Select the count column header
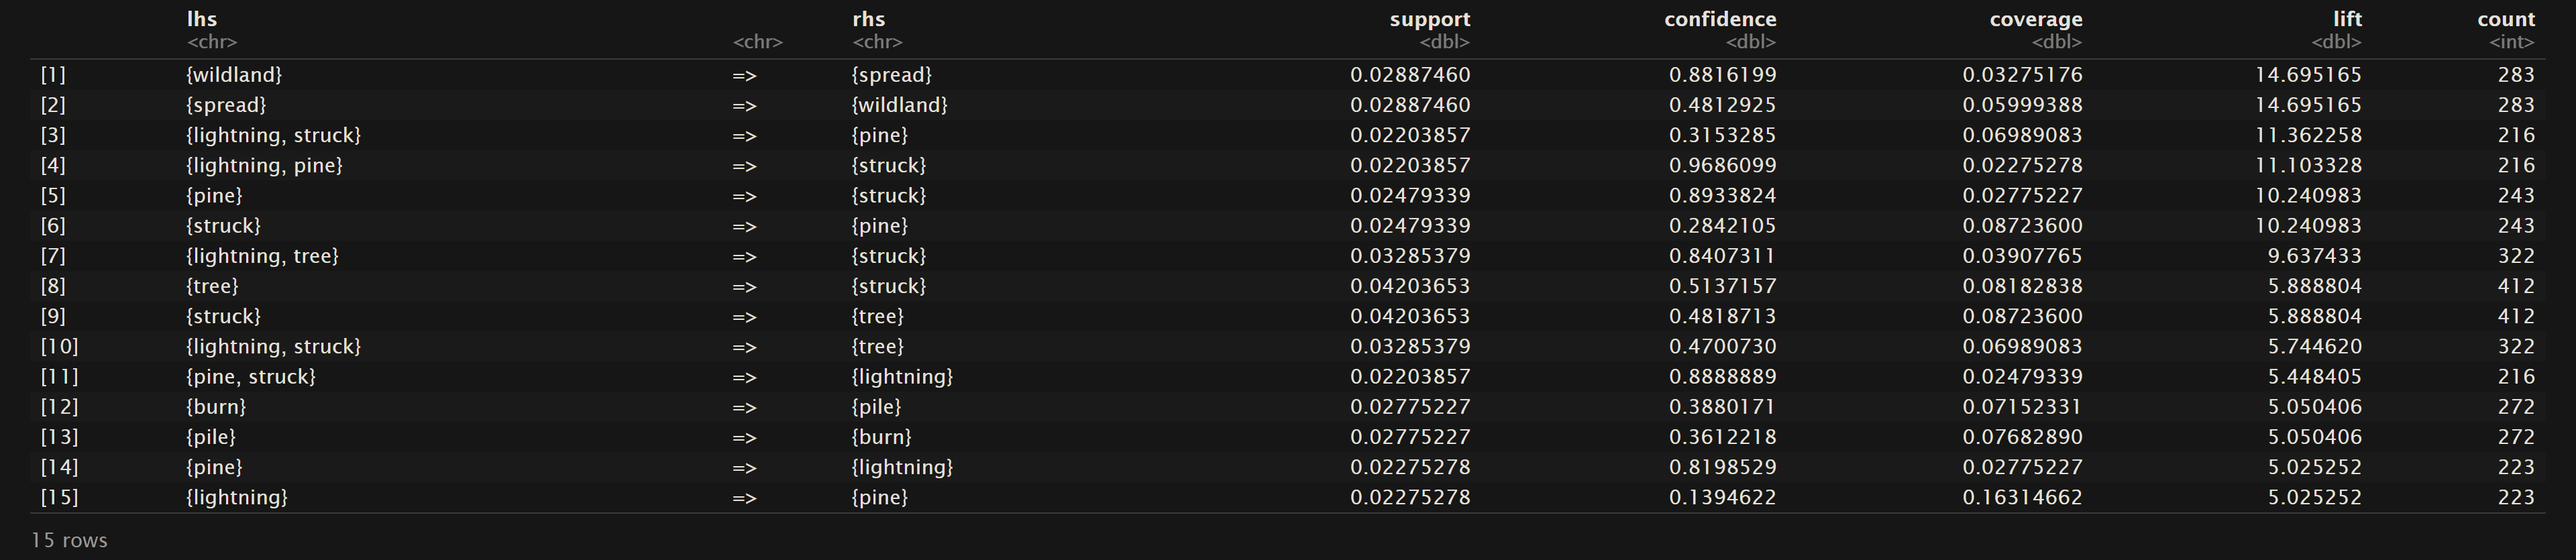The width and height of the screenshot is (2576, 560). 2505,19
